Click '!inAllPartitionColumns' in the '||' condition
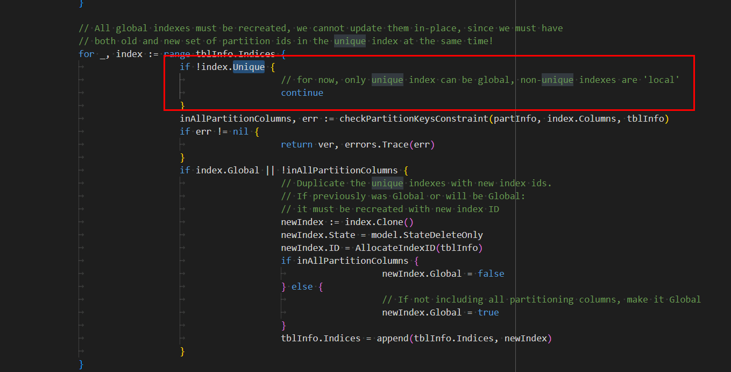Image resolution: width=731 pixels, height=372 pixels. (x=339, y=170)
